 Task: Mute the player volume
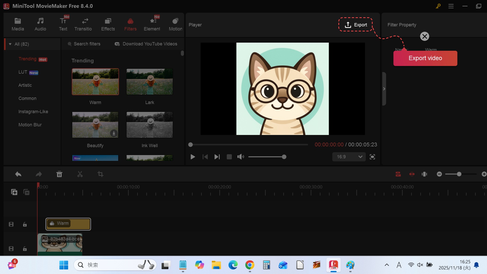(240, 157)
